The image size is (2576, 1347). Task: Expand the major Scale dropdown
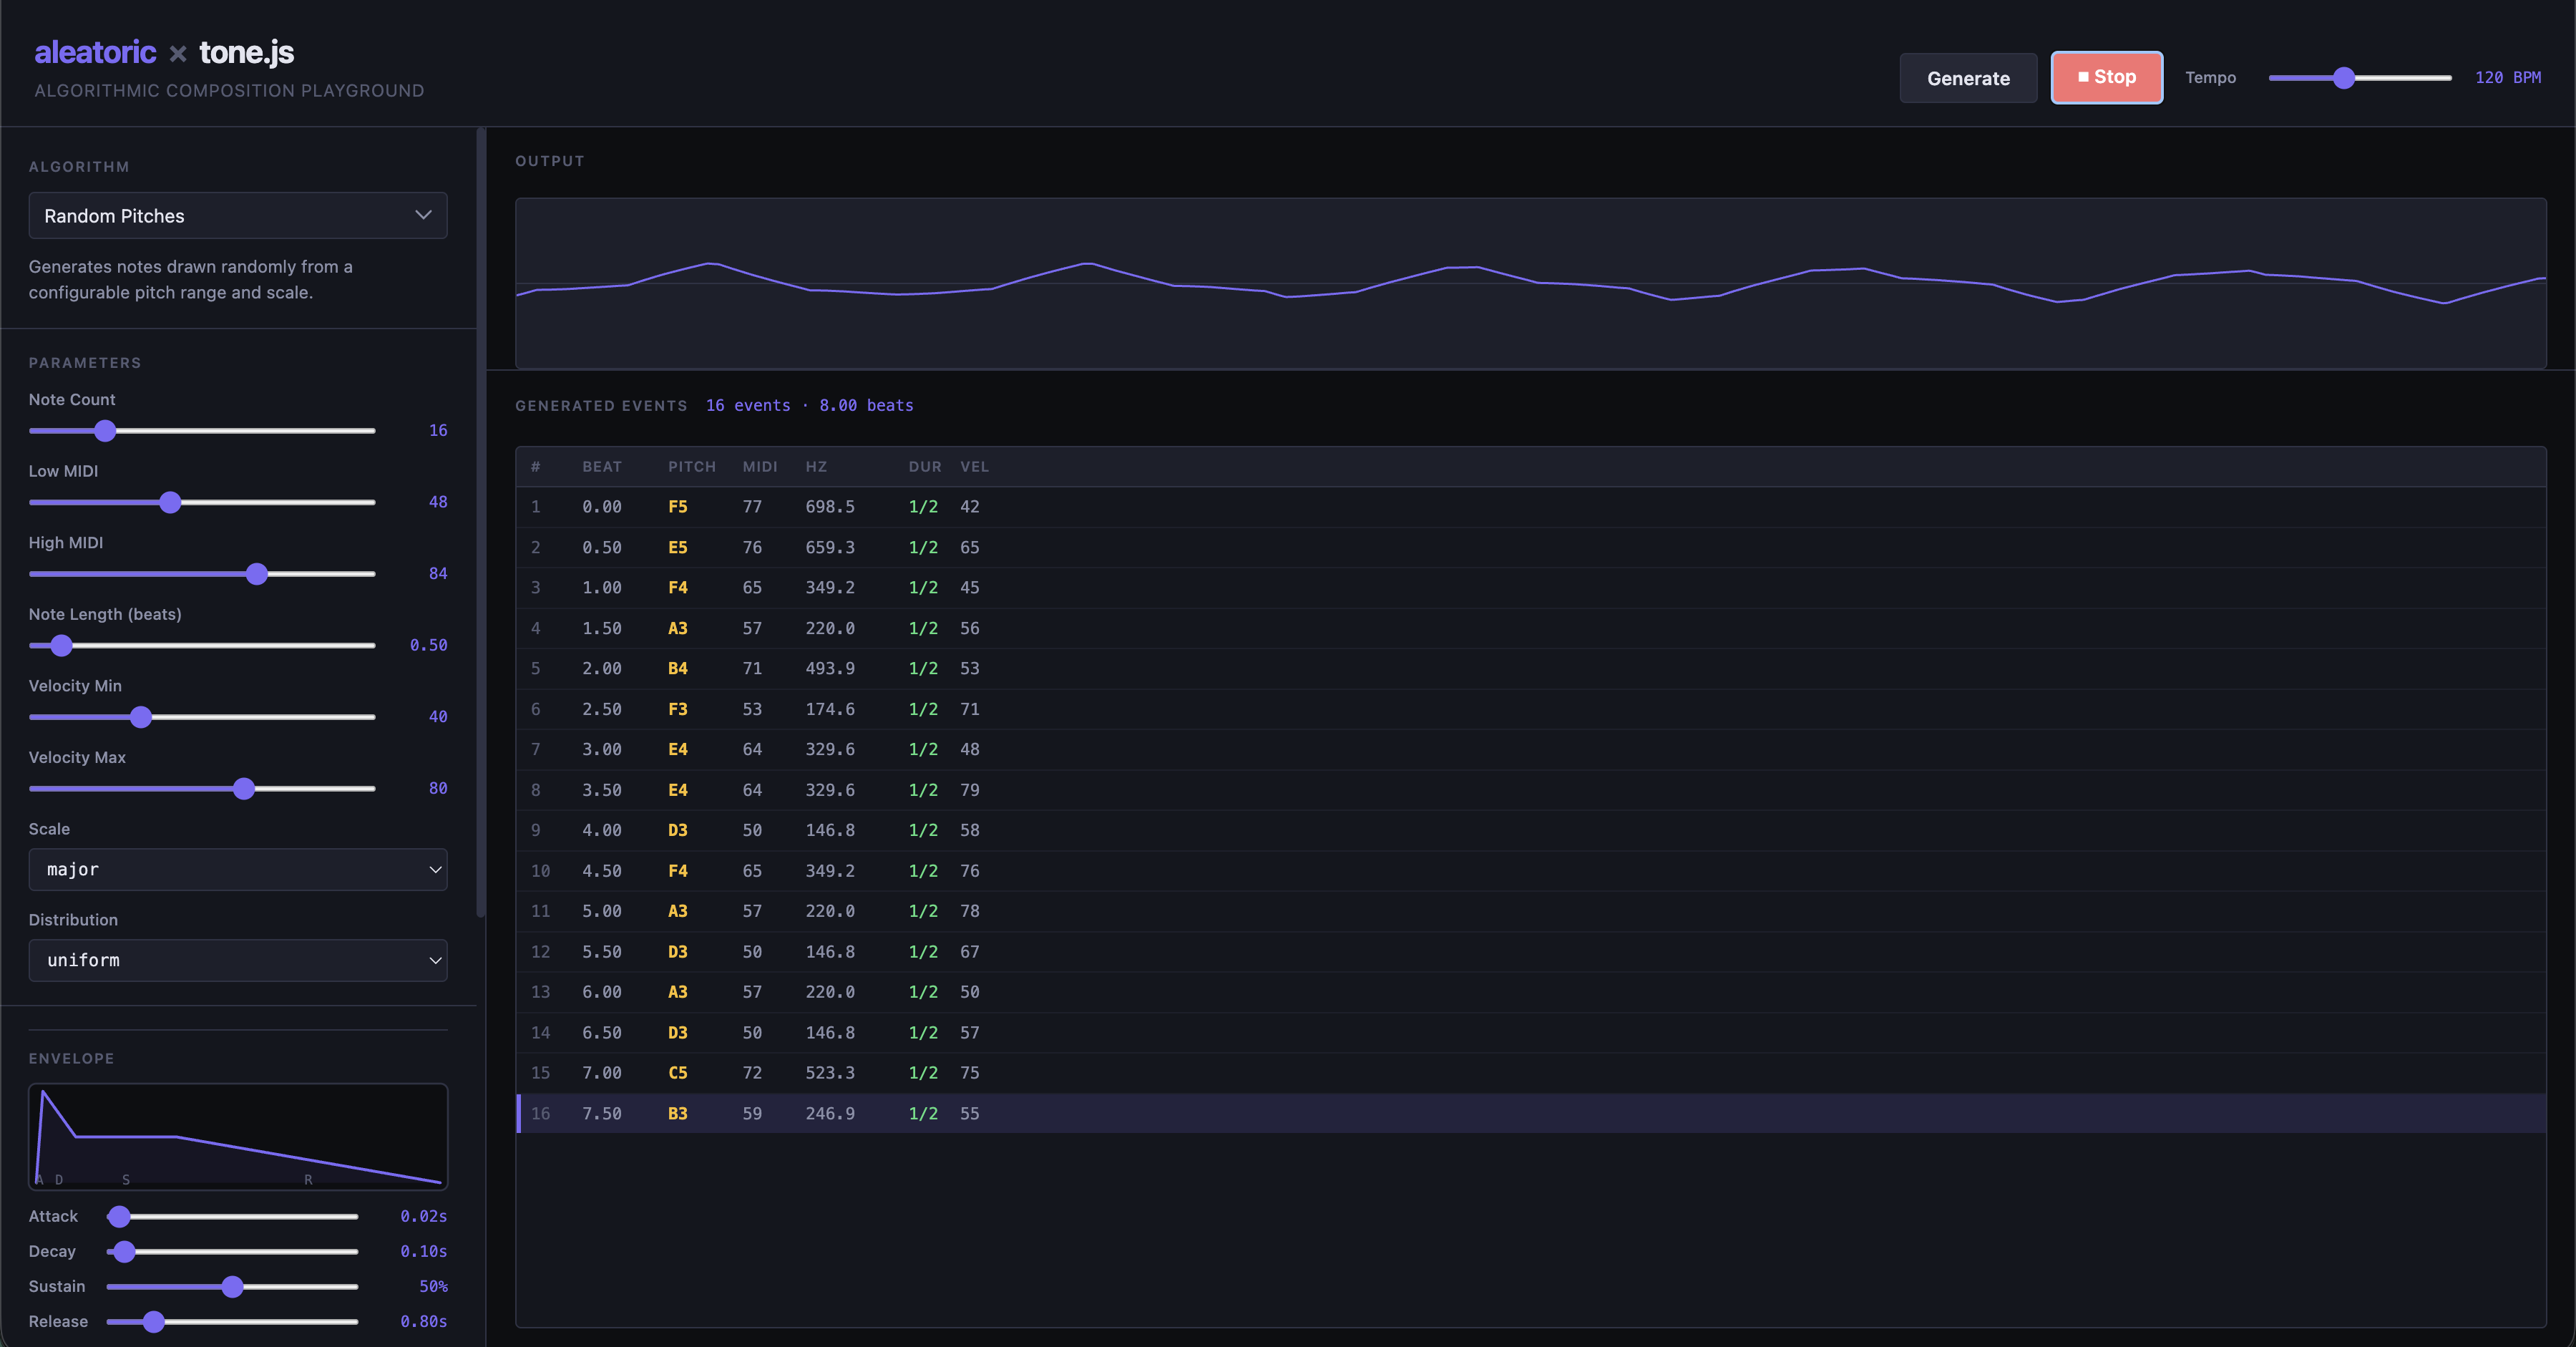click(x=238, y=869)
